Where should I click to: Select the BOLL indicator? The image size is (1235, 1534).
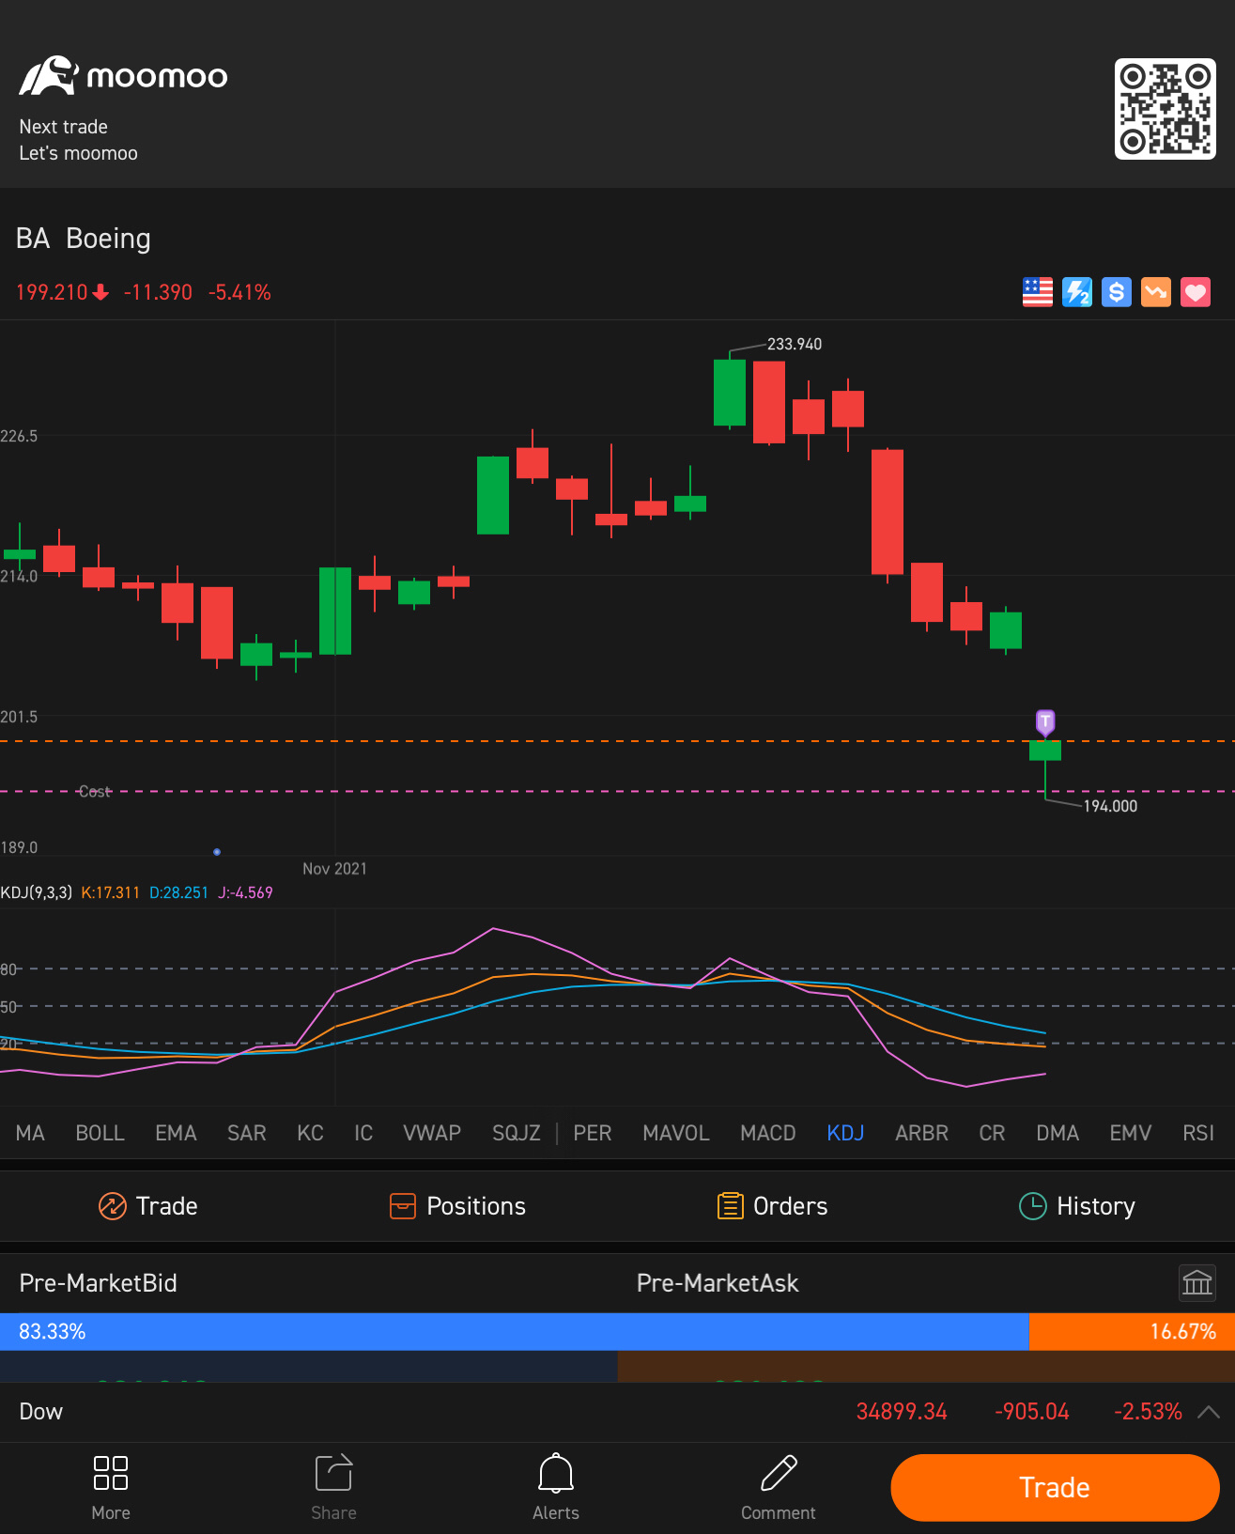point(100,1133)
